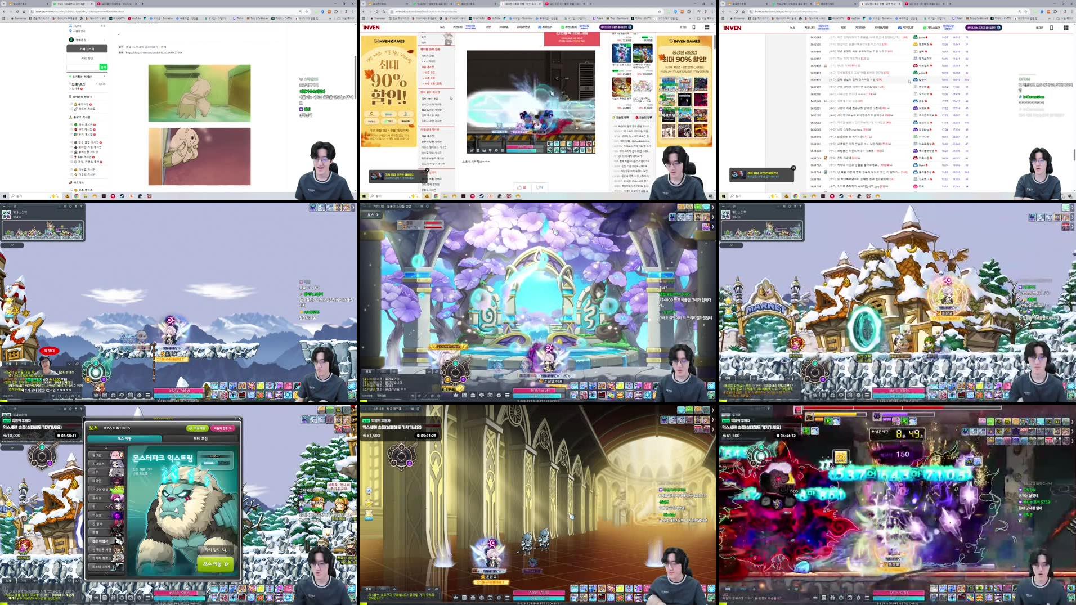1076x605 pixels.
Task: Click the 파티 찾기 search button in boss window
Action: pyautogui.click(x=216, y=549)
